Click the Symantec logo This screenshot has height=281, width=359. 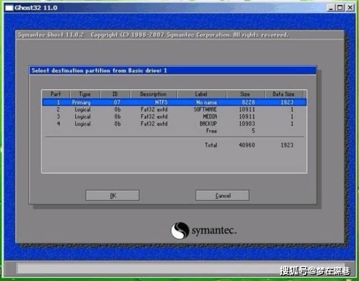pos(204,231)
